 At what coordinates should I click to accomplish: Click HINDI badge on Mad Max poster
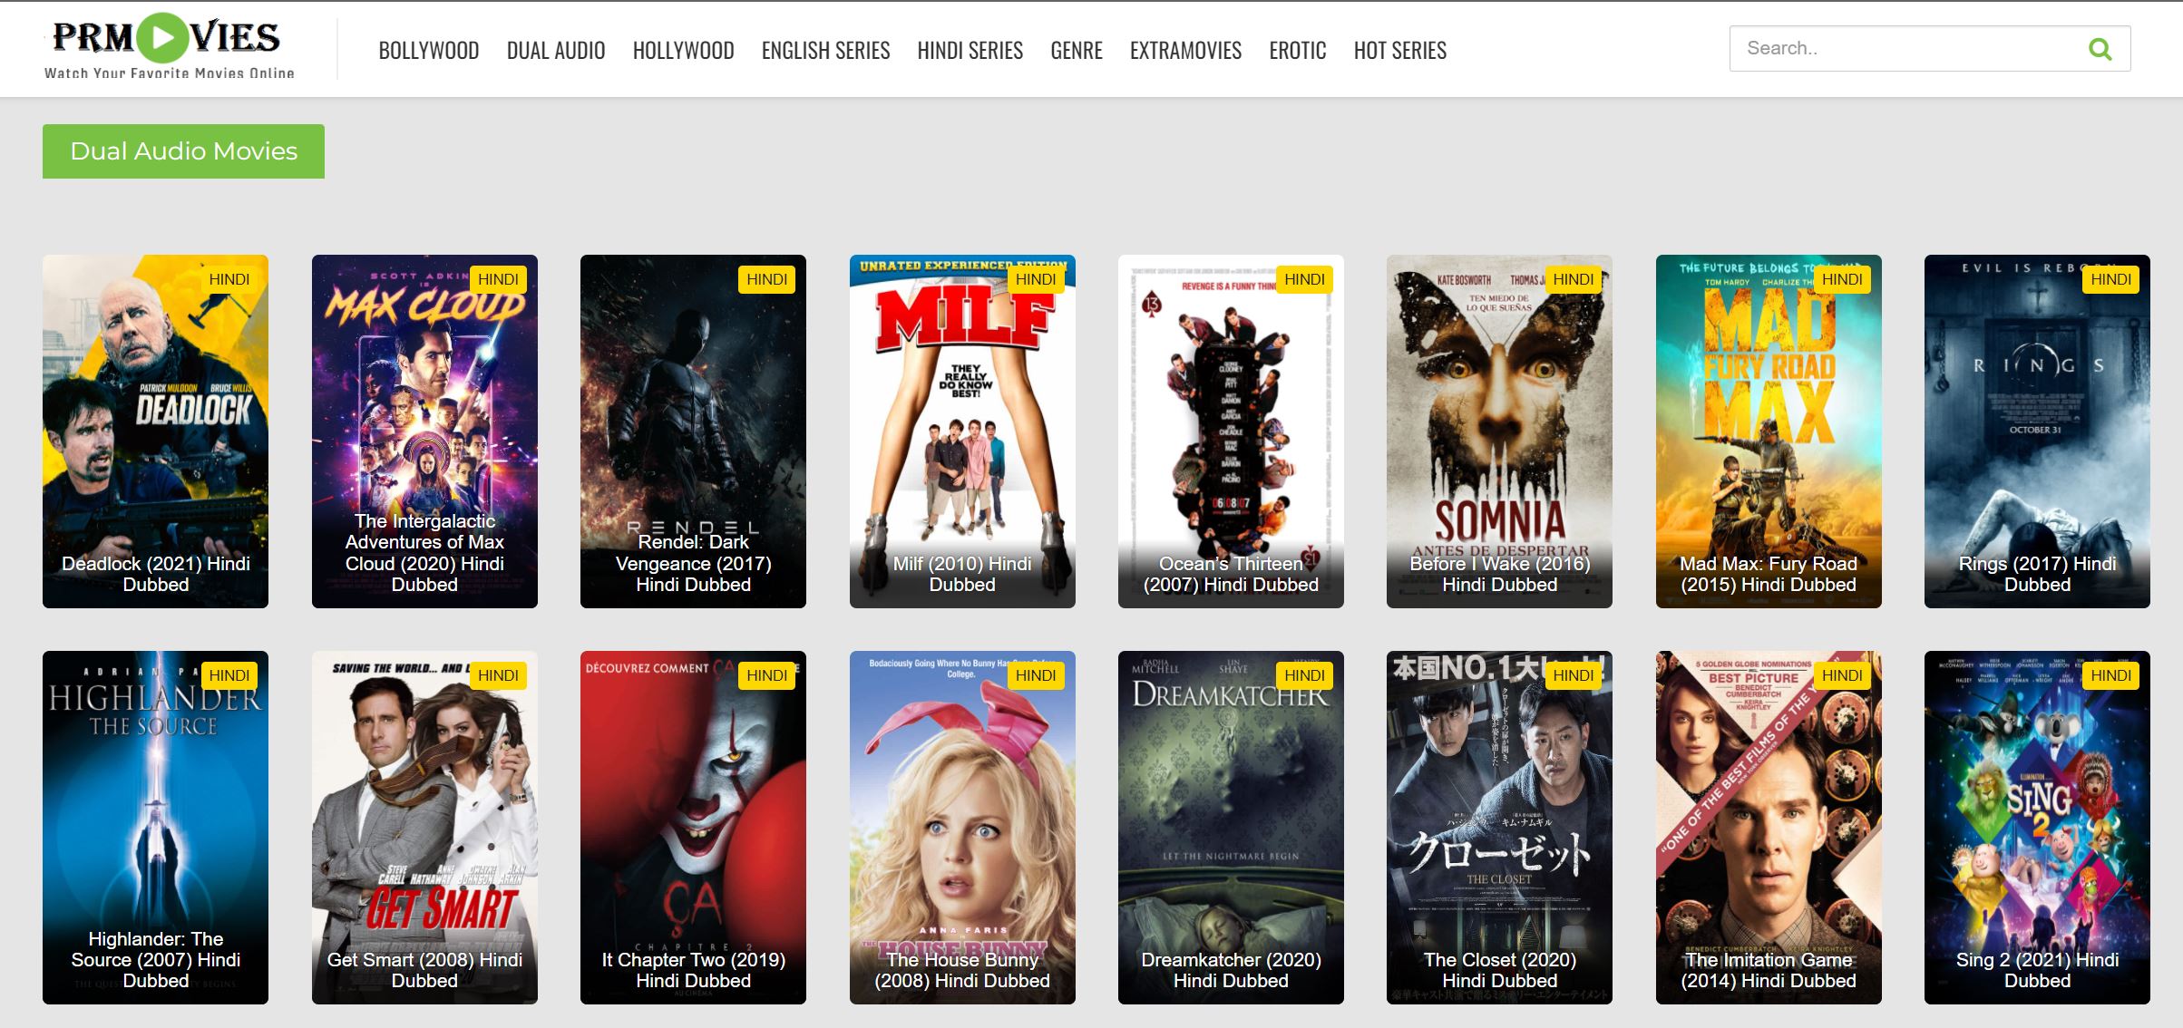pyautogui.click(x=1842, y=279)
